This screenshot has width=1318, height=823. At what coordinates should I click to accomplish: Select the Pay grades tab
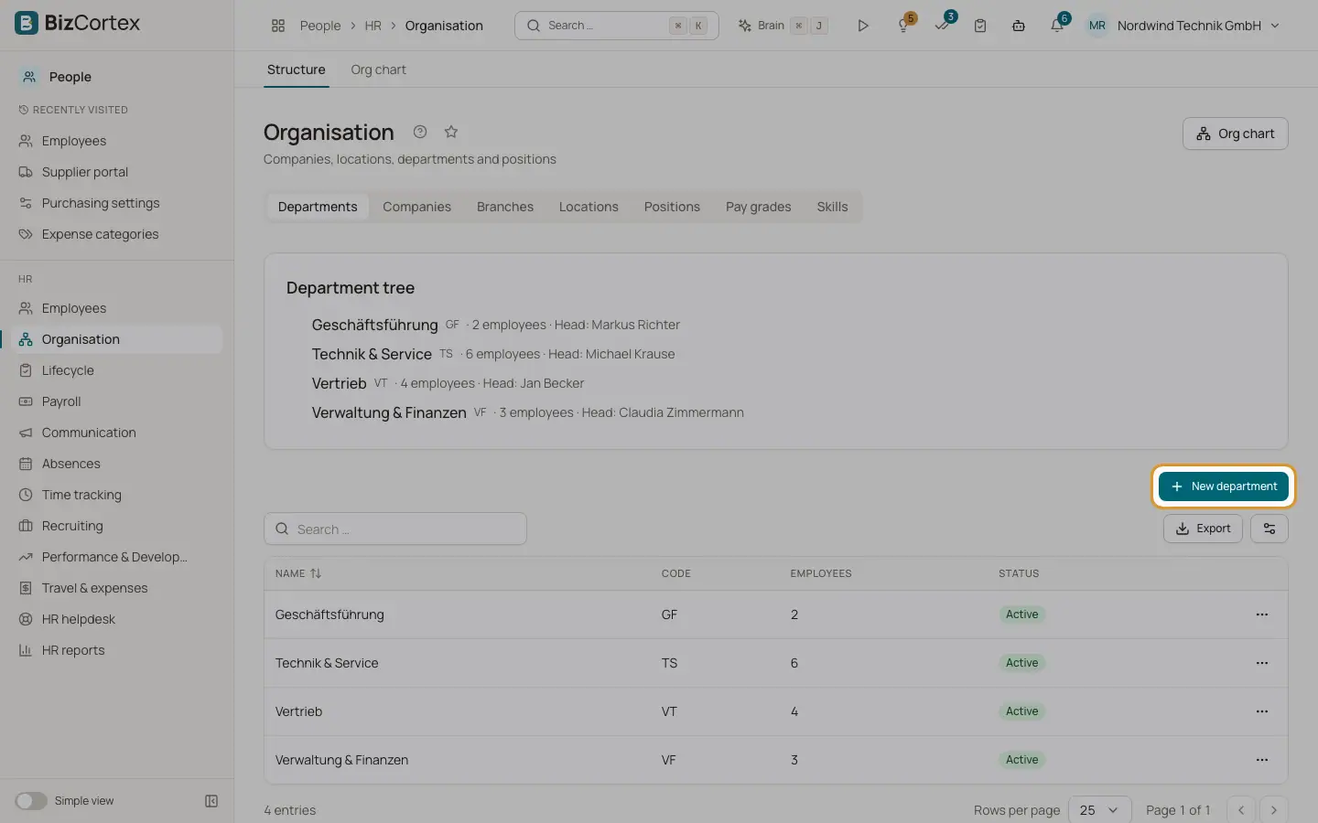pyautogui.click(x=758, y=207)
